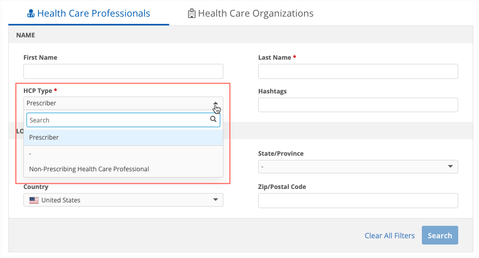Click the Zip/Postal Code field
479x258 pixels.
point(357,200)
